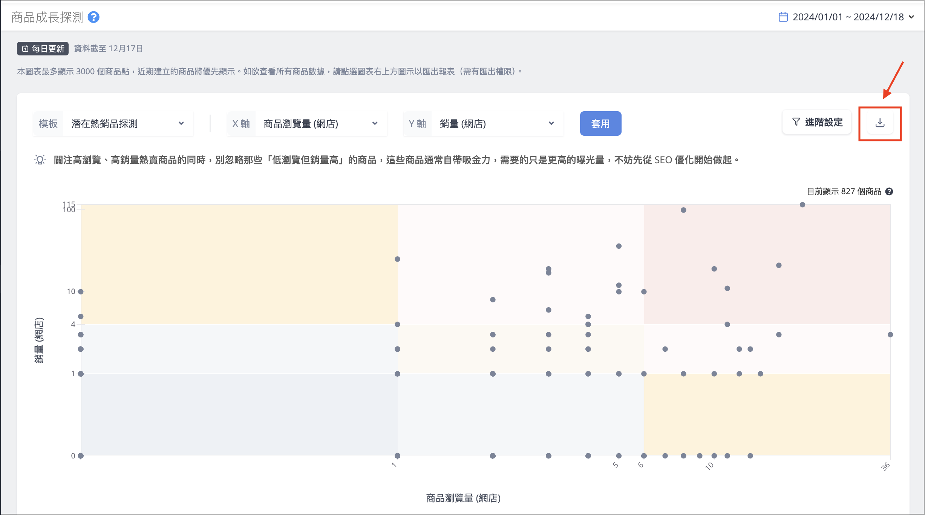Click the 資料截至 12月17日 text
Image resolution: width=925 pixels, height=515 pixels.
click(108, 49)
